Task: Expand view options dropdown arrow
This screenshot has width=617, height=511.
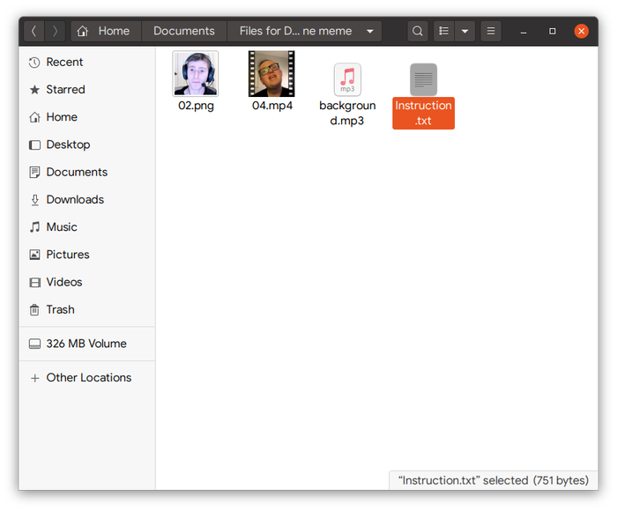Action: (x=465, y=31)
